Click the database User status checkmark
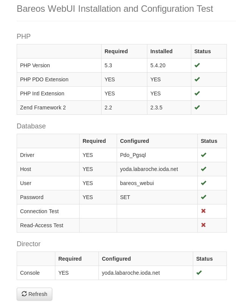Screen dimensions: 236x307 (203, 183)
